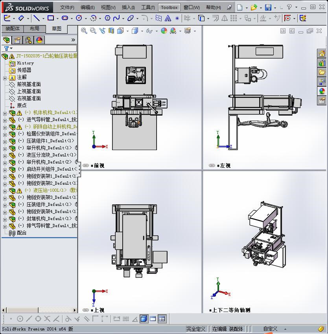
Task: Select the Line sketch tool
Action: [37, 18]
